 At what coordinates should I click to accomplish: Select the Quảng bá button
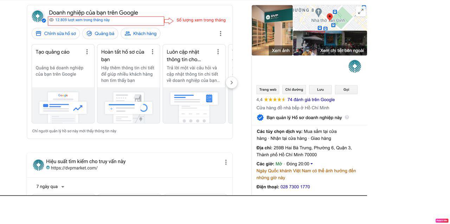tap(100, 33)
